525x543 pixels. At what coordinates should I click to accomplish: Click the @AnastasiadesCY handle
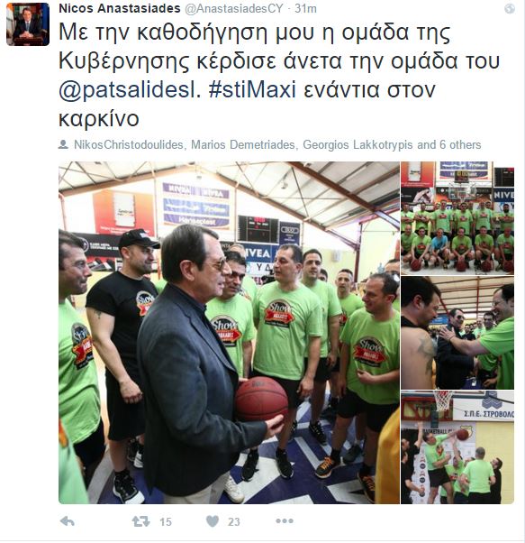pyautogui.click(x=234, y=8)
